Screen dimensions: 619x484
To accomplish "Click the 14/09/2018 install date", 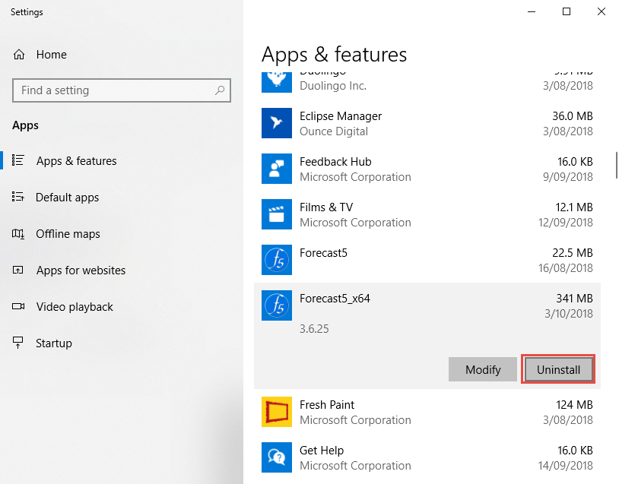I will tap(565, 466).
